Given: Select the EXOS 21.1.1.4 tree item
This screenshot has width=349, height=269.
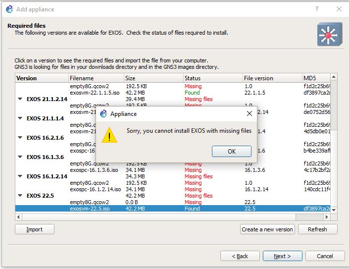Looking at the screenshot, I should (45, 118).
